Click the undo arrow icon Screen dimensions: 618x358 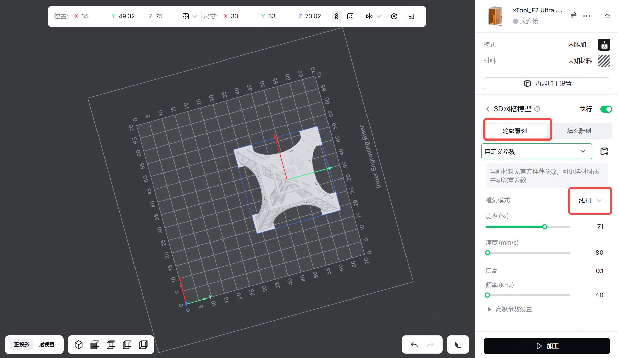point(414,345)
